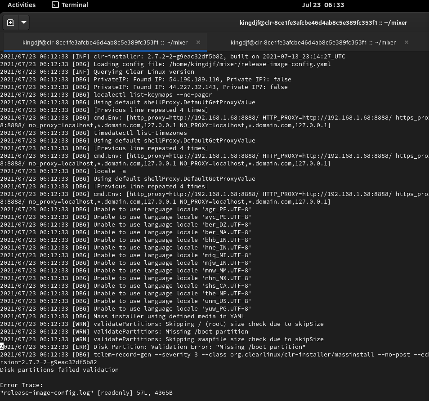Click the Disk partitions failed validation message
The image size is (429, 401).
pos(58,370)
